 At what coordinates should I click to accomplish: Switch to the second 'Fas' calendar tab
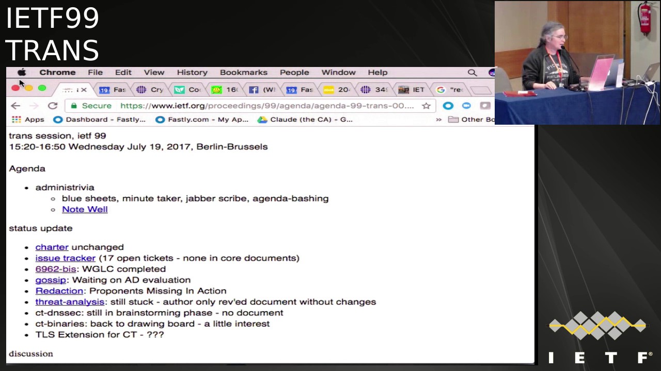pyautogui.click(x=300, y=90)
